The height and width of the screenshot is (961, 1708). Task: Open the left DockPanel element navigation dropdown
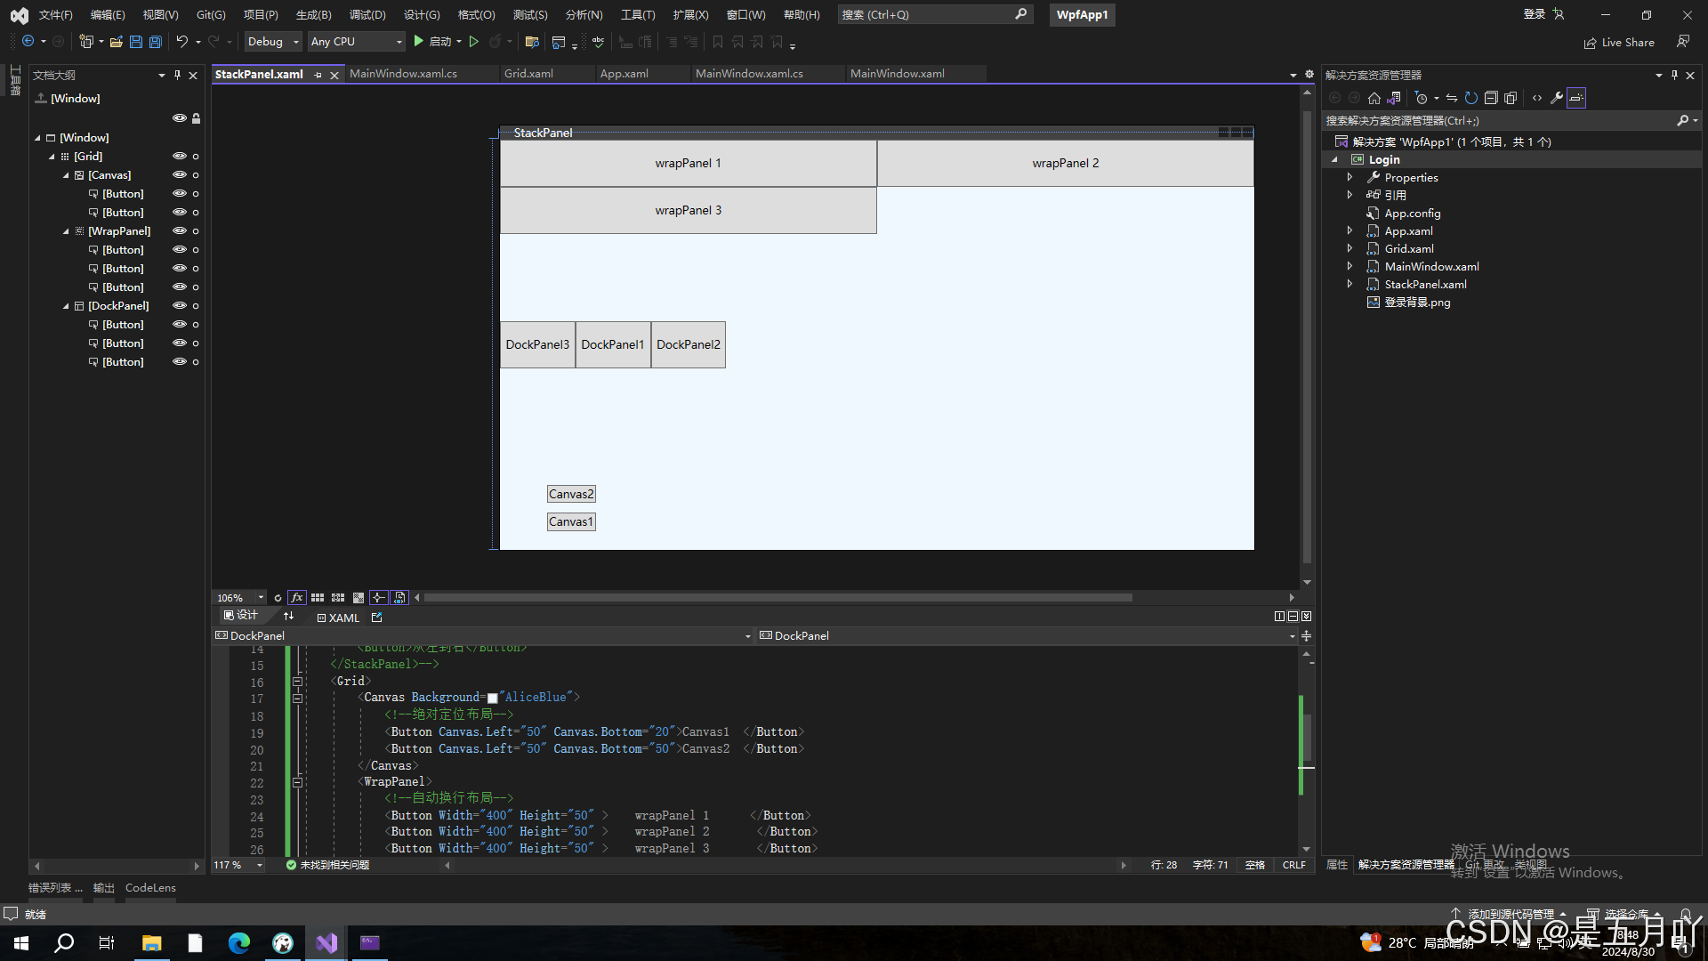(747, 636)
